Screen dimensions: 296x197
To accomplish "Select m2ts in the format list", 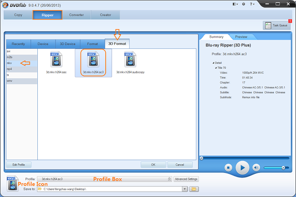I will [22, 57].
